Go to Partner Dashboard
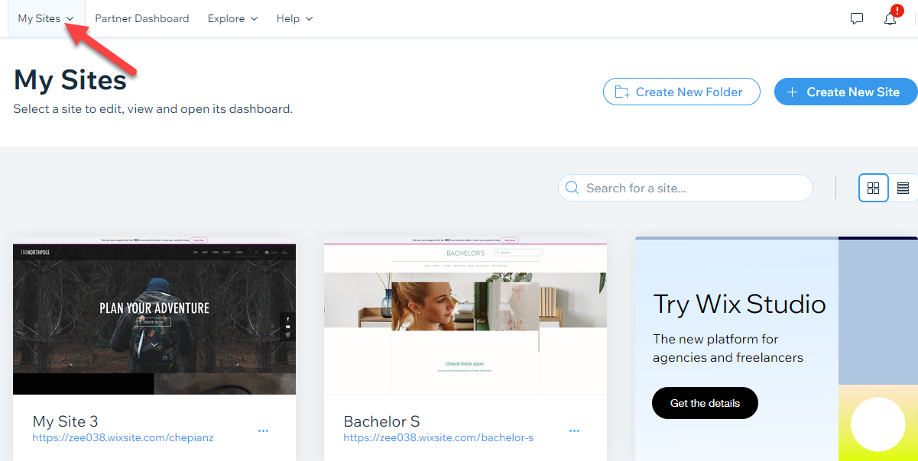The image size is (918, 461). pos(142,18)
